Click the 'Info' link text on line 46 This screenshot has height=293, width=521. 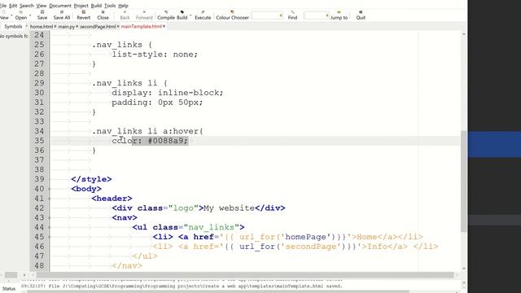tap(377, 247)
